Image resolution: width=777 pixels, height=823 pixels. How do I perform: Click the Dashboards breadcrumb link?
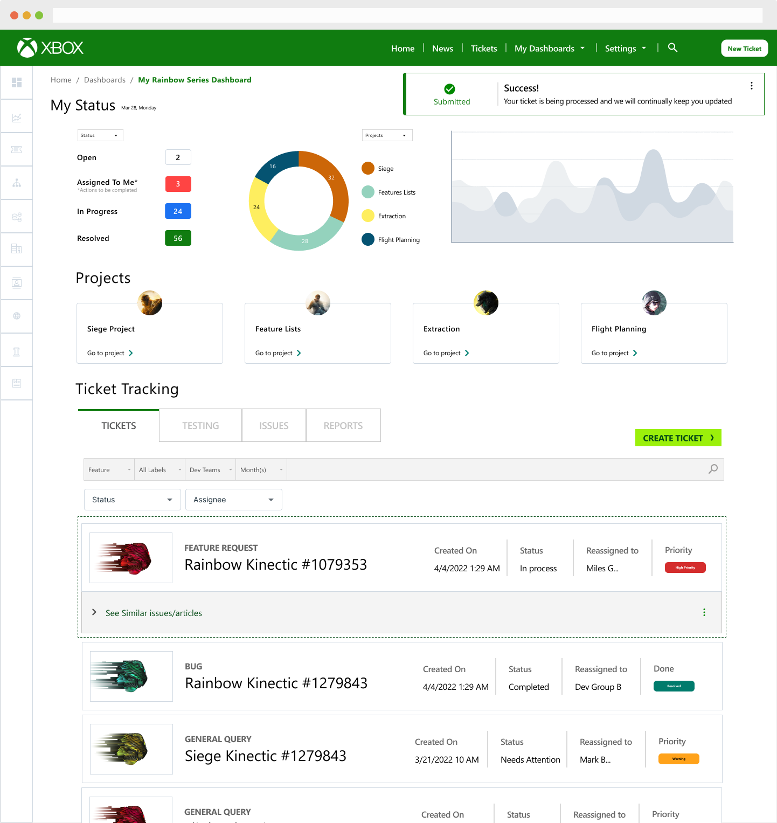[105, 80]
